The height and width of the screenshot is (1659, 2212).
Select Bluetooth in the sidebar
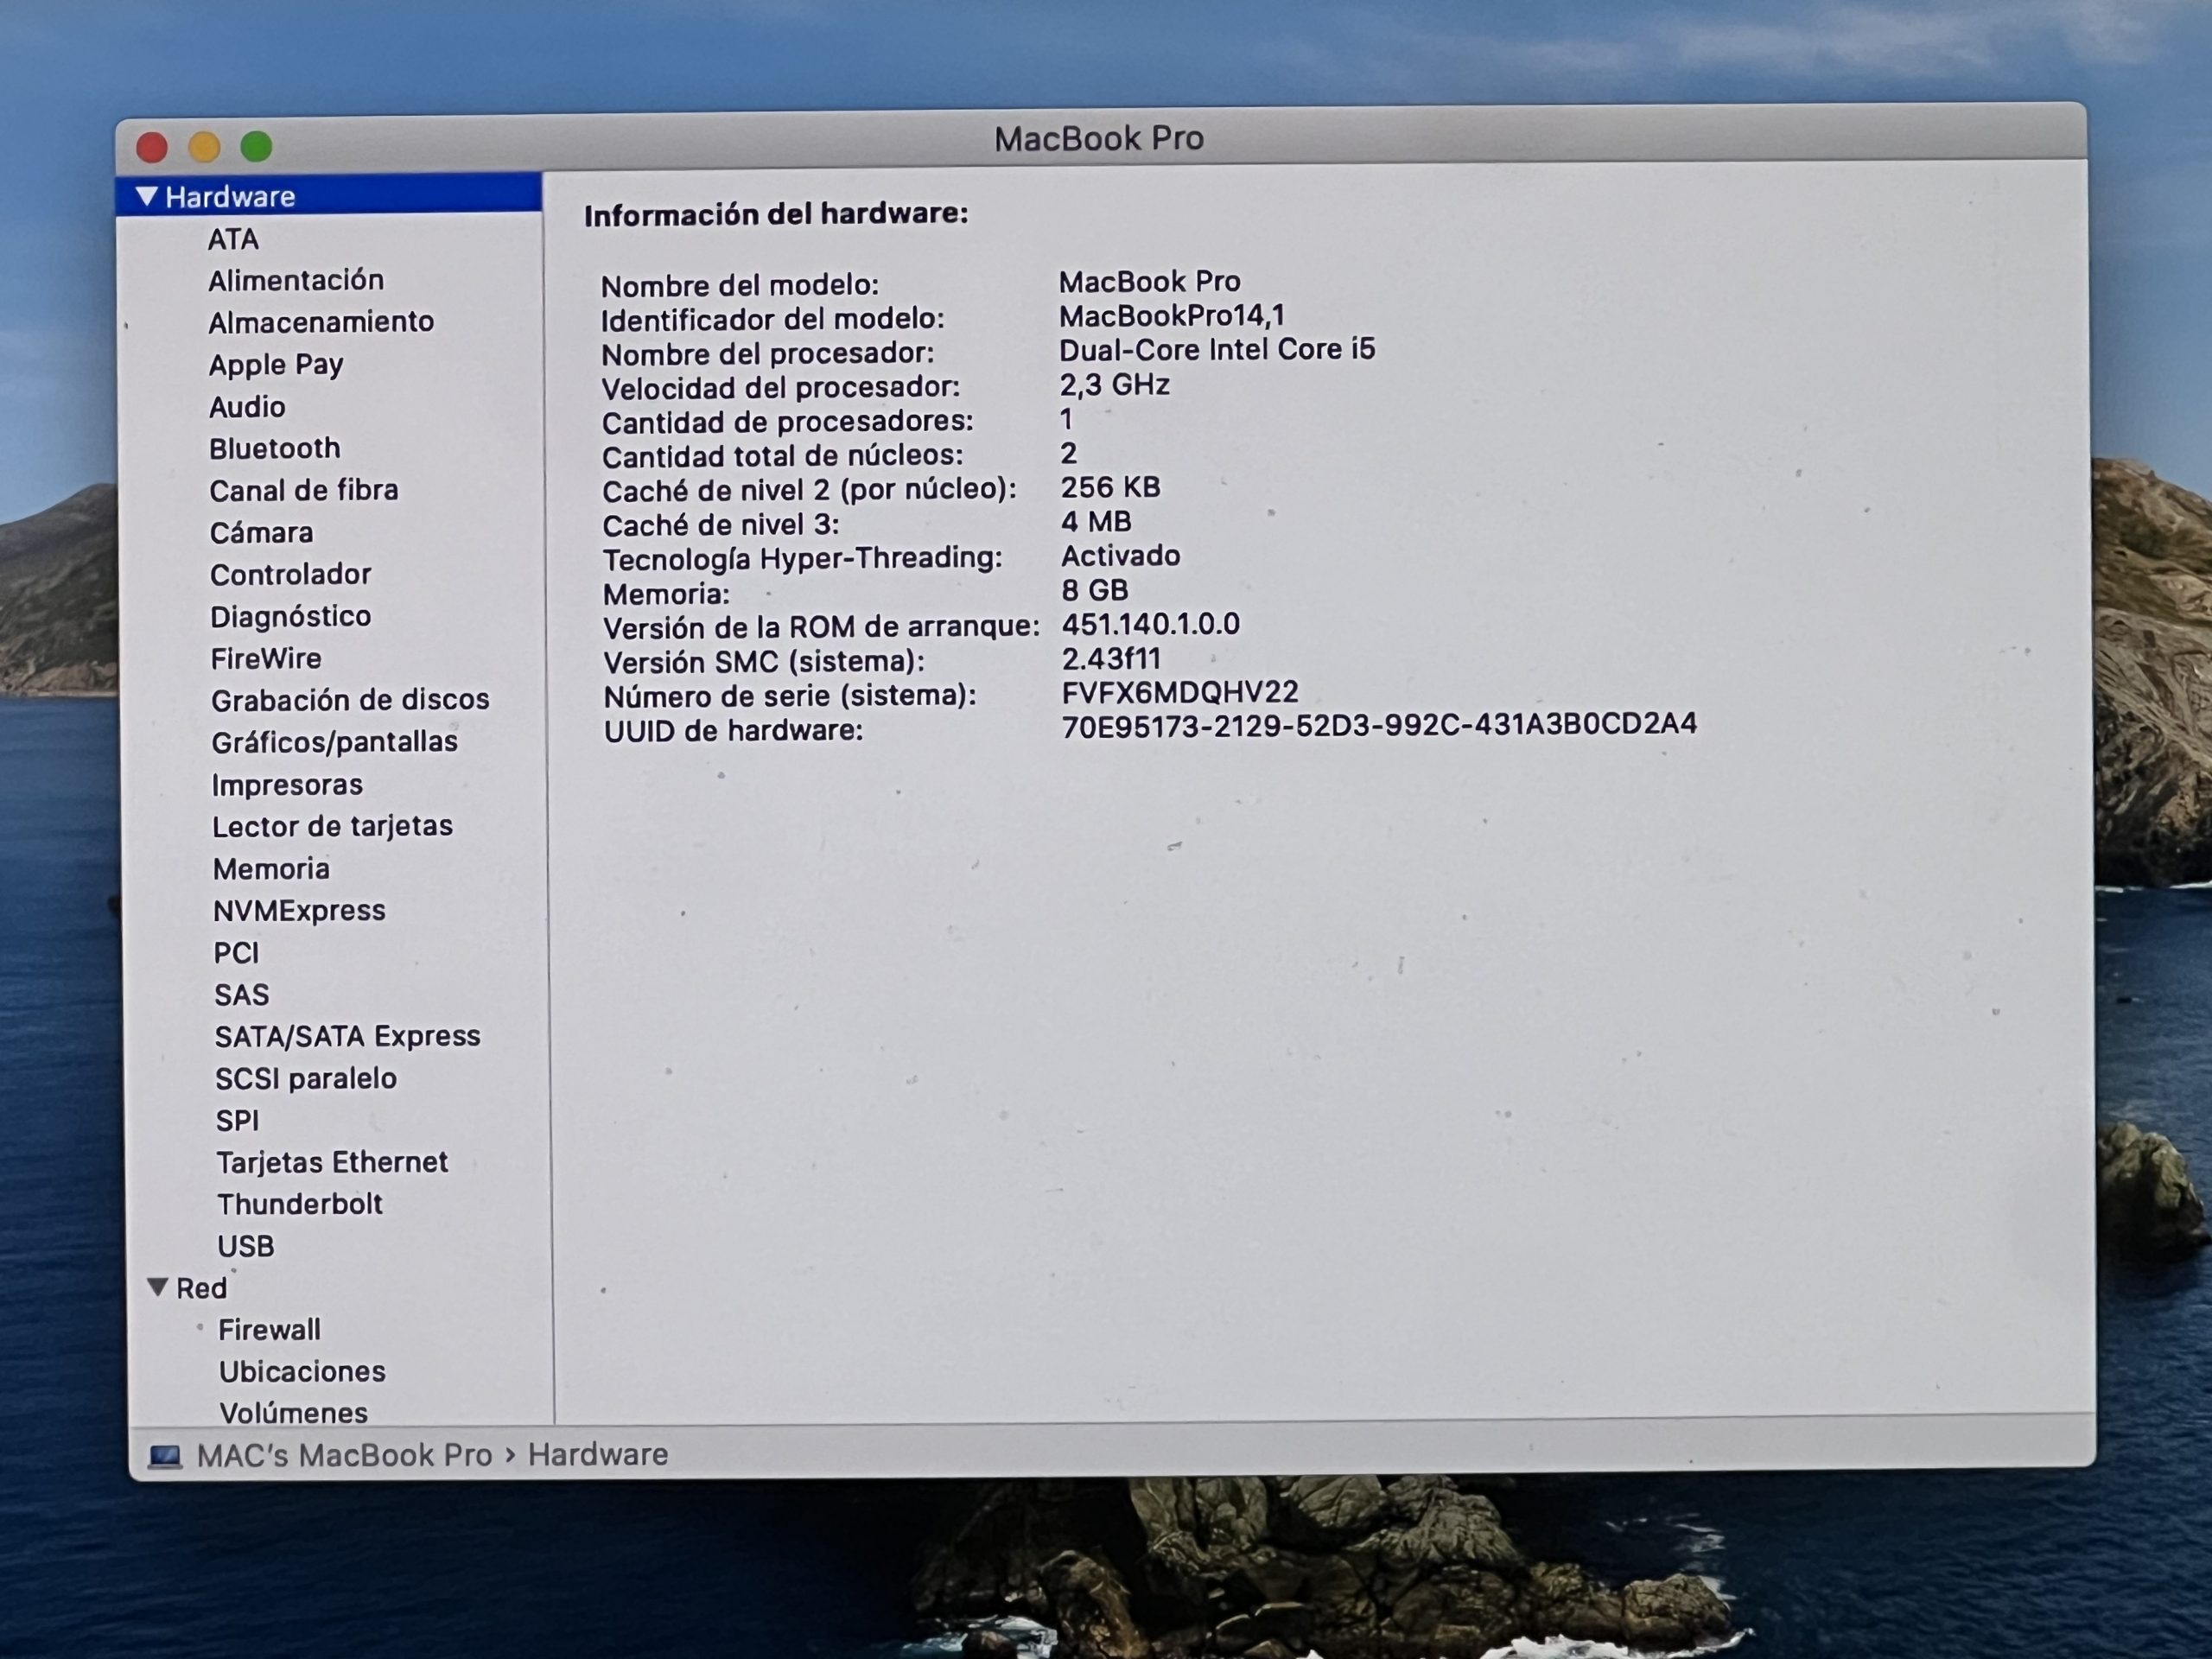pos(274,448)
